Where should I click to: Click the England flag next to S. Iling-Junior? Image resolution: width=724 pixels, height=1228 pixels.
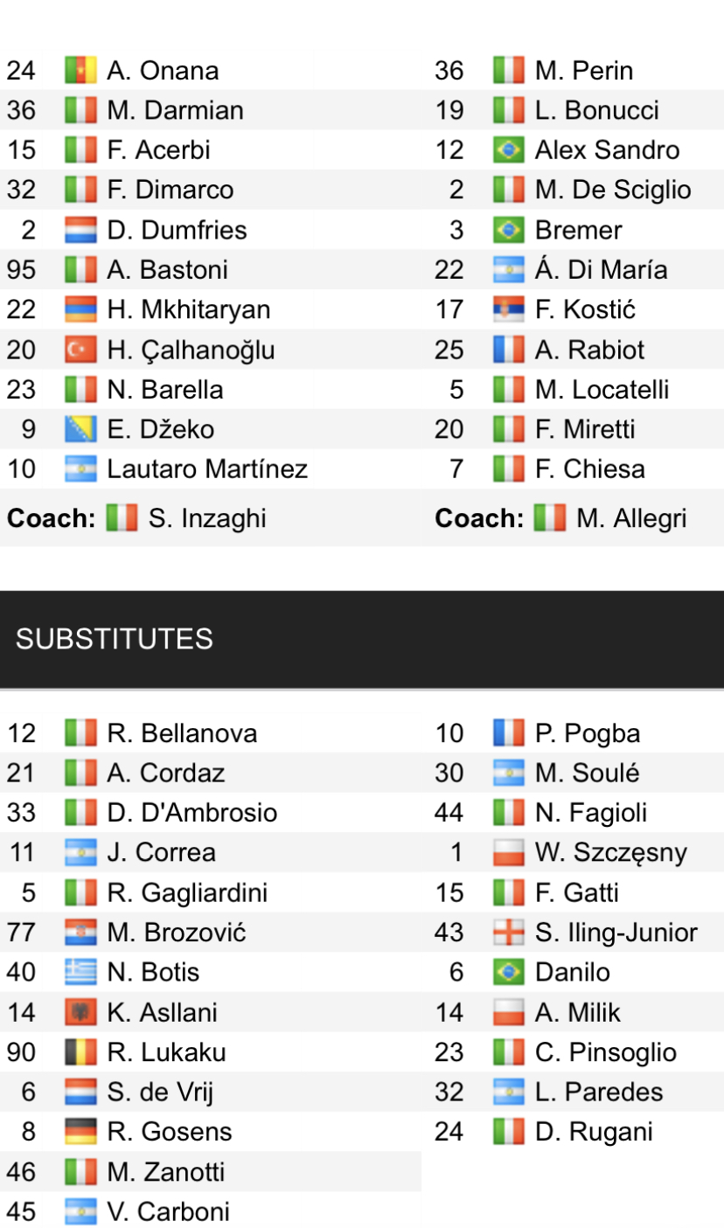[509, 933]
